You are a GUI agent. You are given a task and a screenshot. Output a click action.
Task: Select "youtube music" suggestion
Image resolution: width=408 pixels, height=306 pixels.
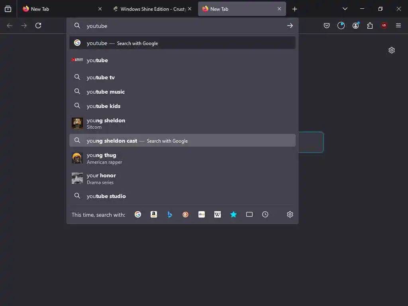pos(182,92)
